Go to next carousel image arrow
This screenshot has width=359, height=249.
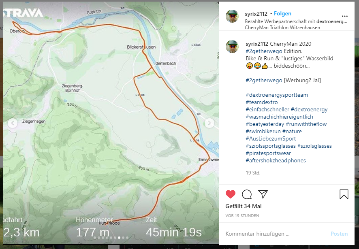click(209, 123)
